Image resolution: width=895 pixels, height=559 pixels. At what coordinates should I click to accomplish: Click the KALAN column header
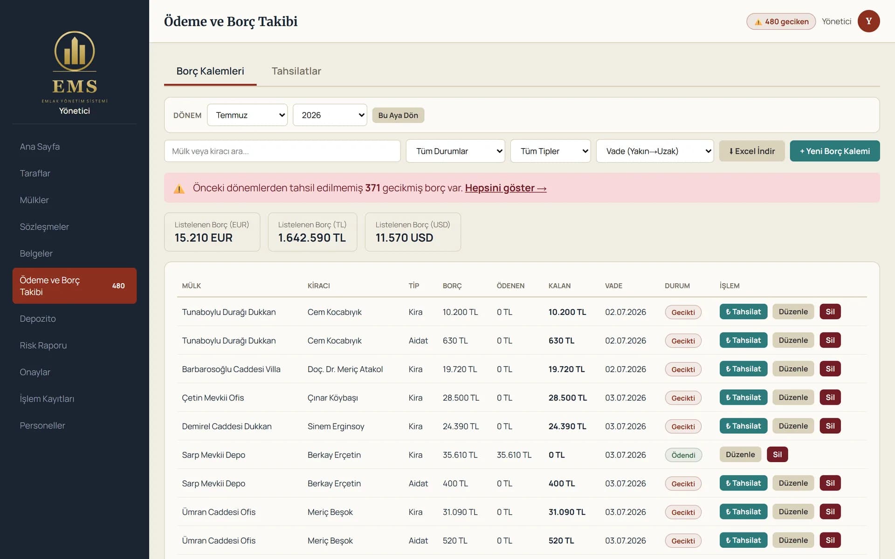[x=559, y=286]
